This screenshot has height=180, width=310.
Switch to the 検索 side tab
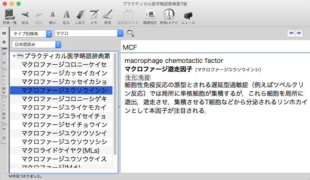pyautogui.click(x=4, y=38)
